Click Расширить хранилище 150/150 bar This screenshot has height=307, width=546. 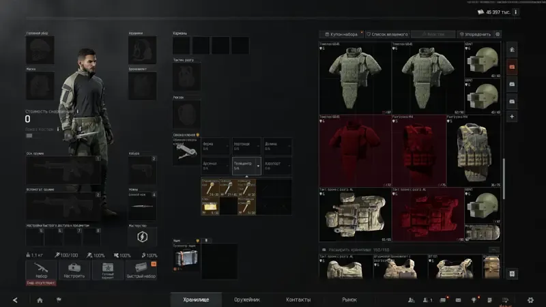pos(410,250)
